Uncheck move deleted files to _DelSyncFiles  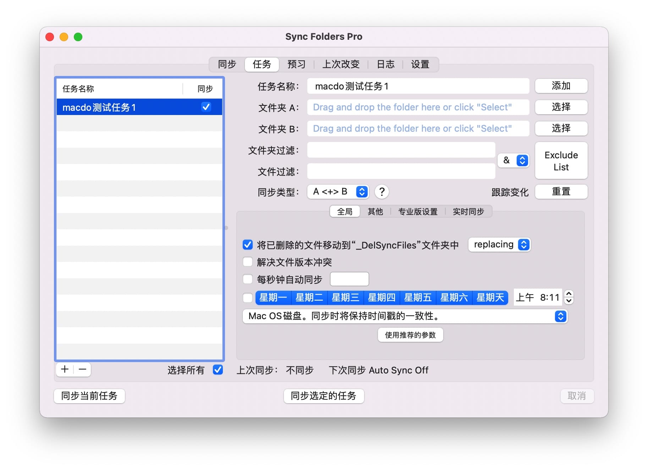coord(247,245)
